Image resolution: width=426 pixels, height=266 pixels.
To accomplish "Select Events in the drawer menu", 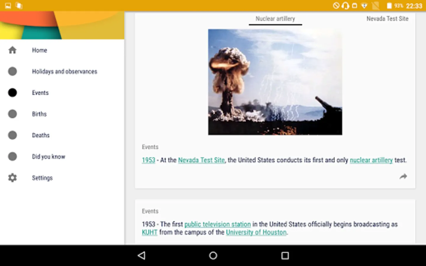I will (62, 93).
